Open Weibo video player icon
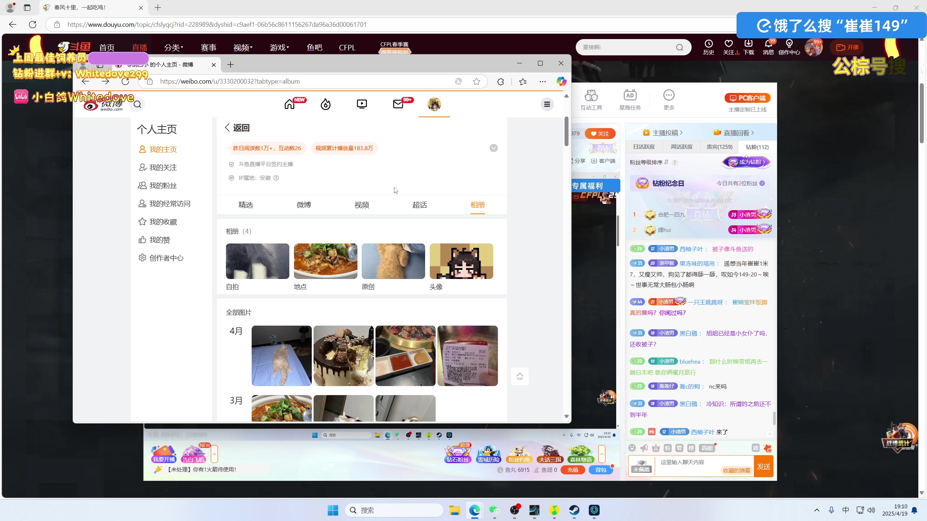 pos(362,104)
